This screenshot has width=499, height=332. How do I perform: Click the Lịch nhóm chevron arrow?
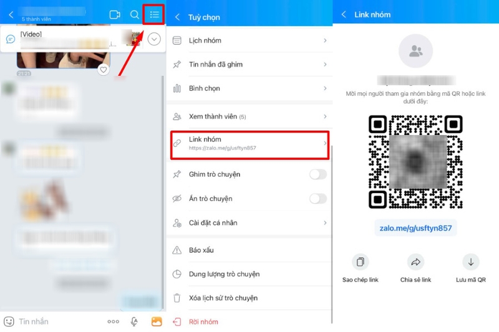[x=325, y=40]
